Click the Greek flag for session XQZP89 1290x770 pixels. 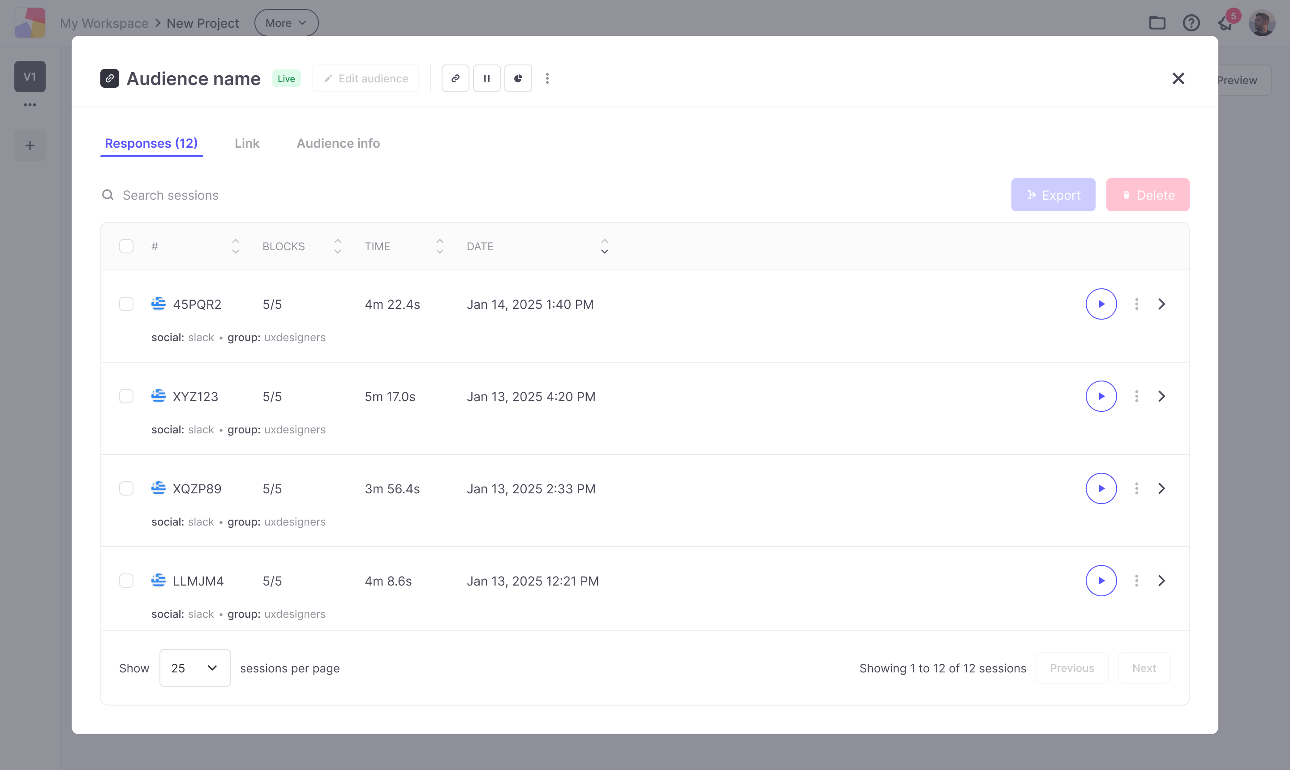158,488
